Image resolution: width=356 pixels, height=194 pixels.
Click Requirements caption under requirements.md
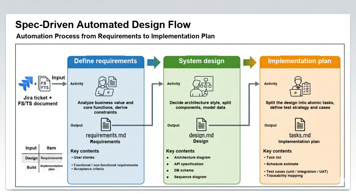point(105,142)
